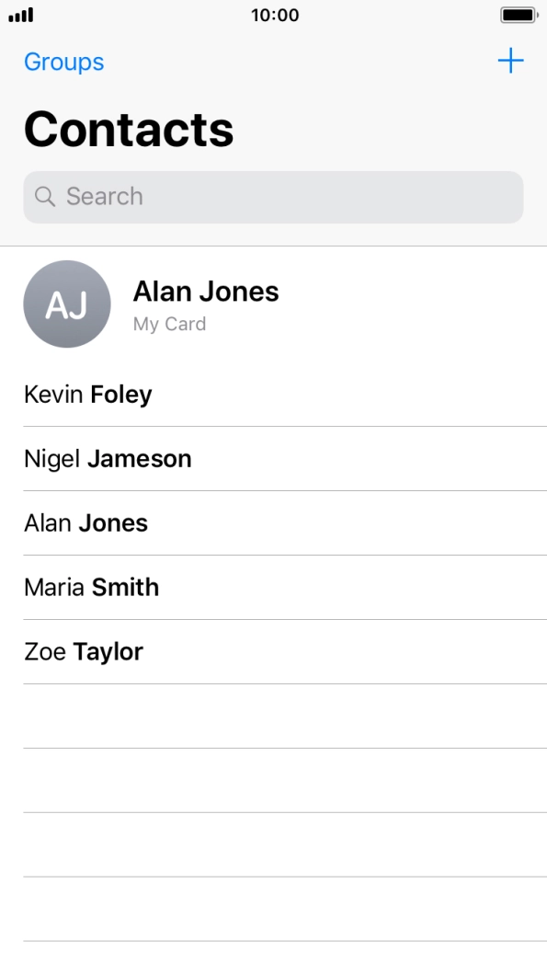Screen dimensions: 547x975
Task: Tap the divider under Maria Smith
Action: (273, 619)
